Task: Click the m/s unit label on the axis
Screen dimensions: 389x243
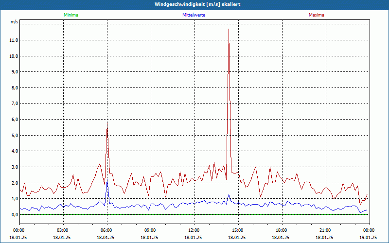Action: pyautogui.click(x=15, y=22)
